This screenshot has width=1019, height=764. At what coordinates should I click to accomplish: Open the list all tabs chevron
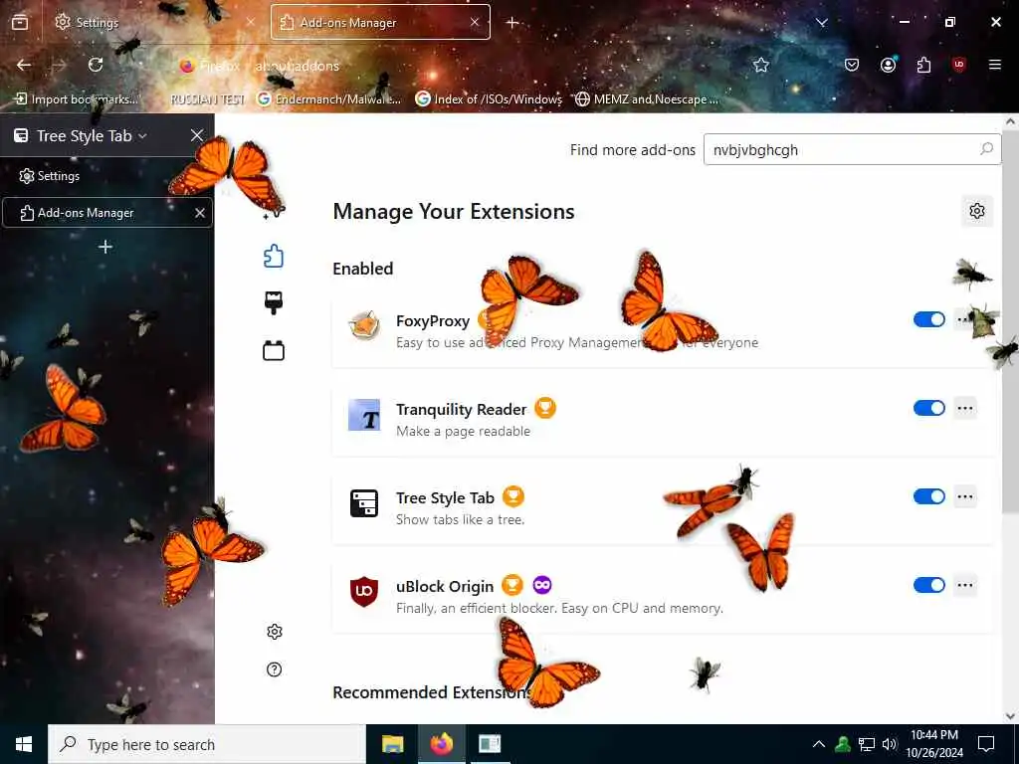(x=821, y=23)
